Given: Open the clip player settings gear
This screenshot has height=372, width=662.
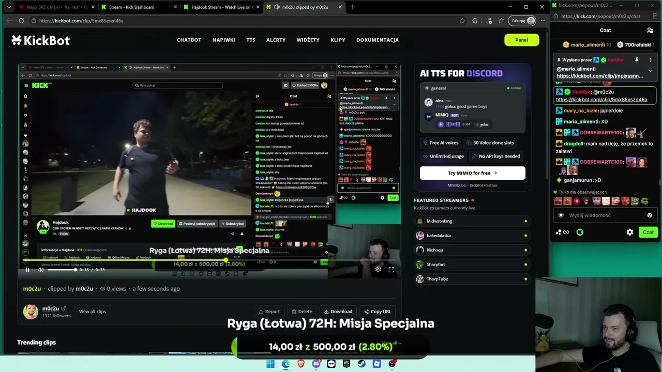Looking at the screenshot, I should (x=378, y=270).
